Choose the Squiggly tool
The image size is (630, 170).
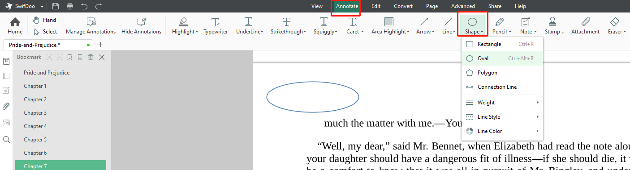tap(325, 26)
